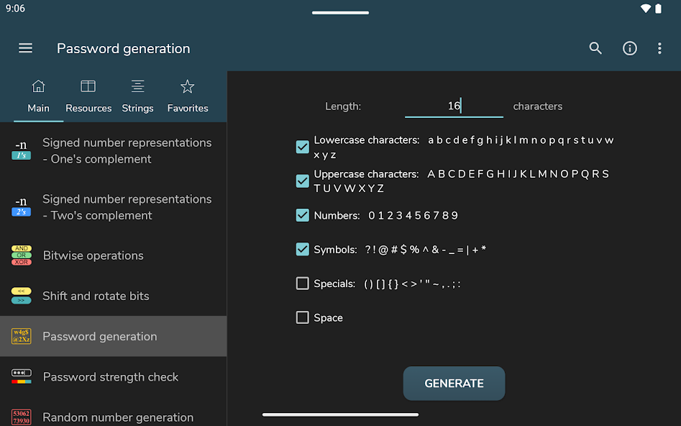
Task: Tap the bottom navigation gesture bar
Action: click(x=341, y=414)
